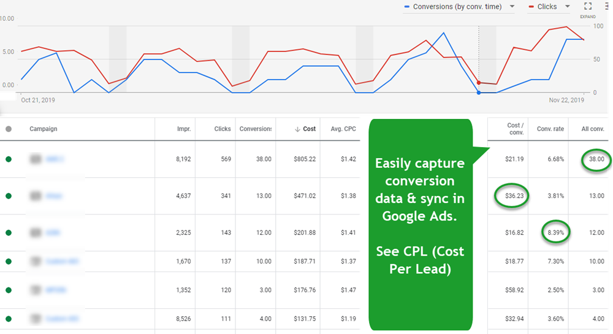This screenshot has width=613, height=334.
Task: Open campaign link in the 4,637 impressions row
Action: [x=54, y=195]
